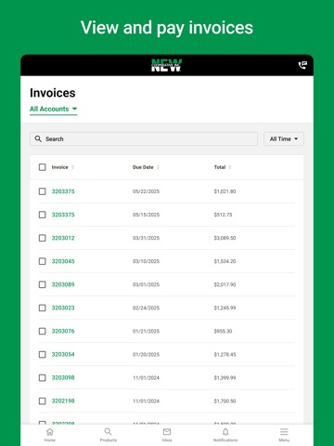Click the Total column header
Image resolution: width=334 pixels, height=446 pixels.
tap(220, 167)
